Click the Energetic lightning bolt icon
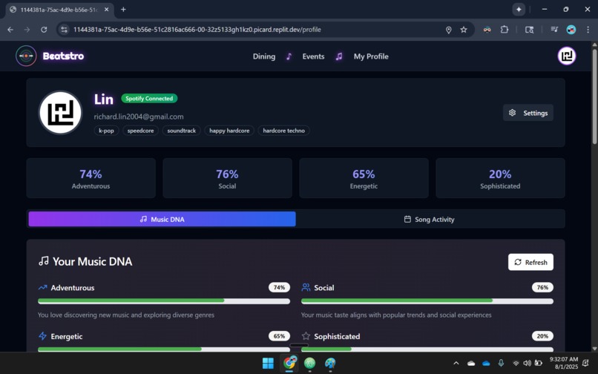 (x=42, y=336)
